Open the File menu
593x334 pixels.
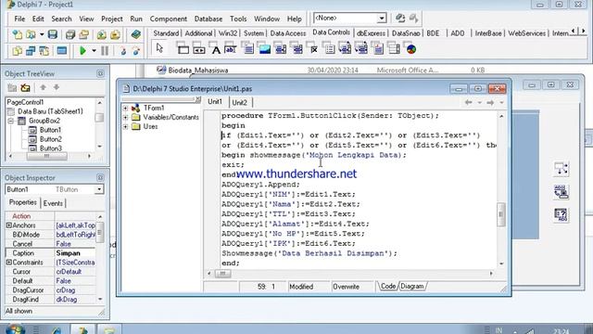click(x=19, y=19)
